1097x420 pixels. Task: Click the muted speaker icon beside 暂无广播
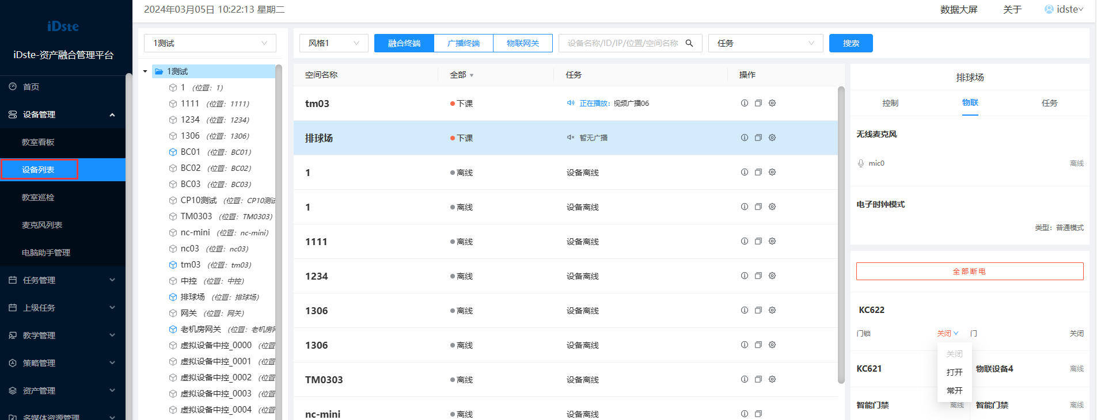(x=570, y=138)
